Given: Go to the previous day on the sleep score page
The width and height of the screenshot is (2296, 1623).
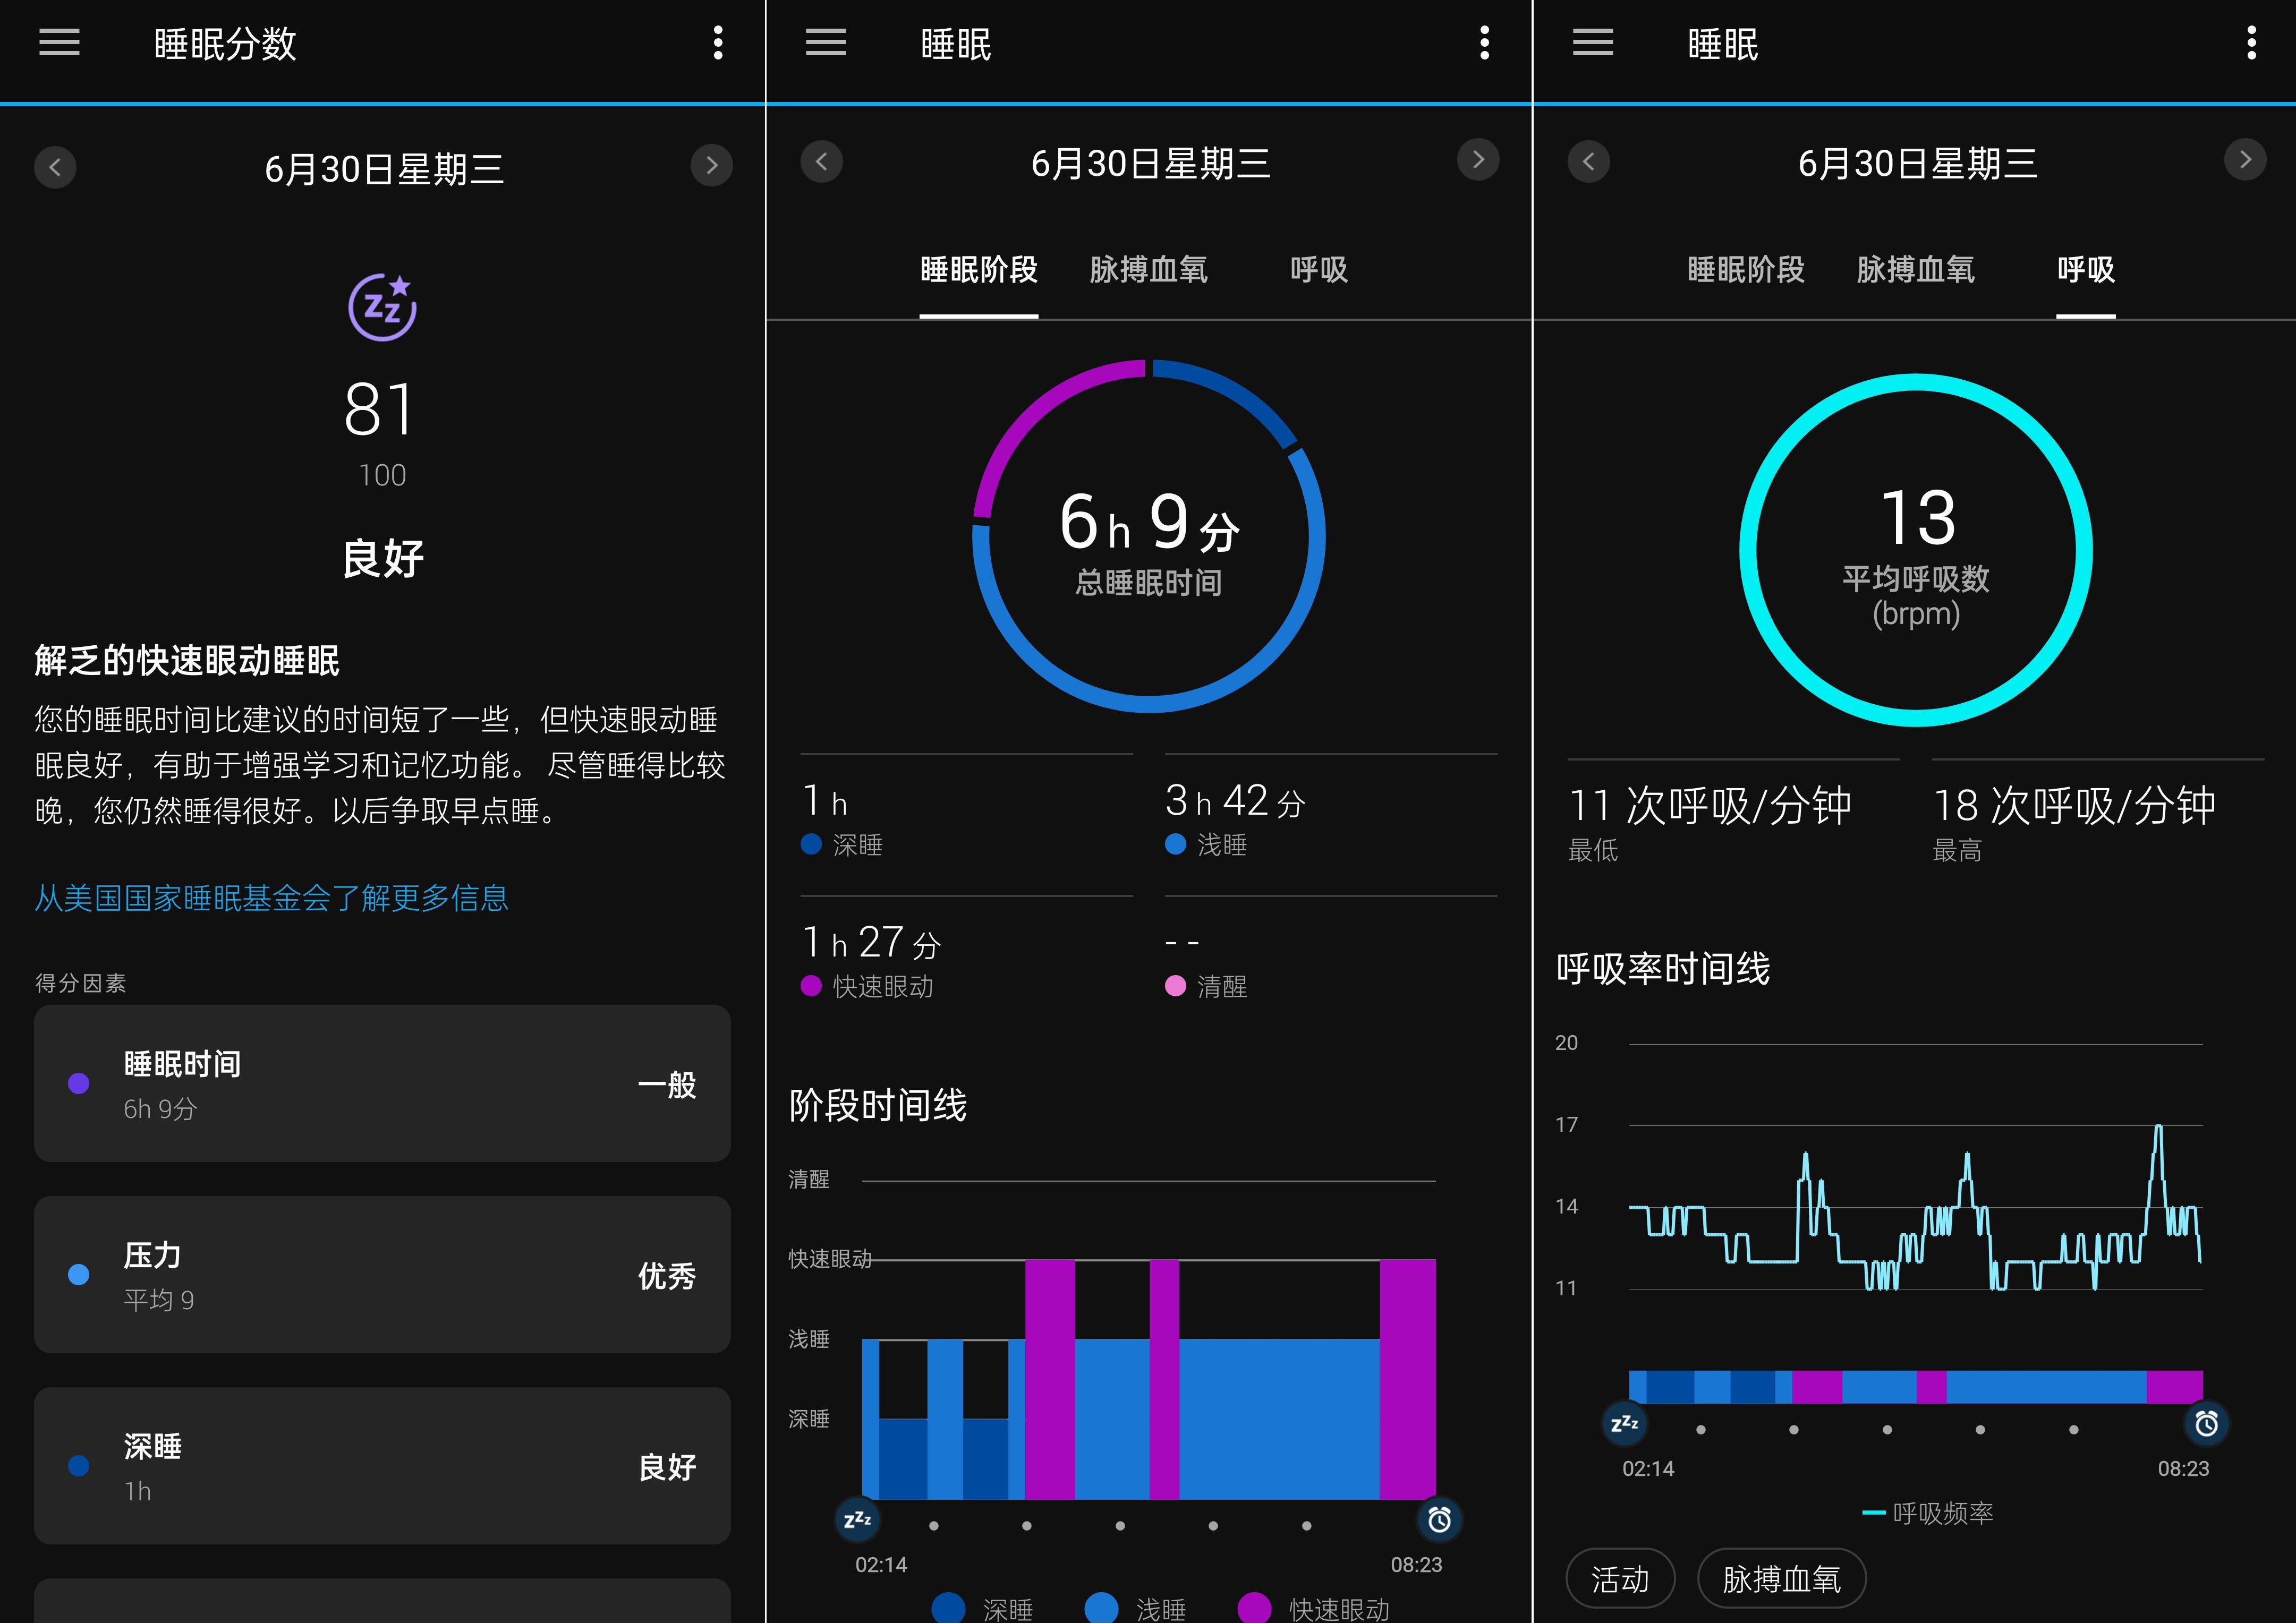Looking at the screenshot, I should click(55, 167).
